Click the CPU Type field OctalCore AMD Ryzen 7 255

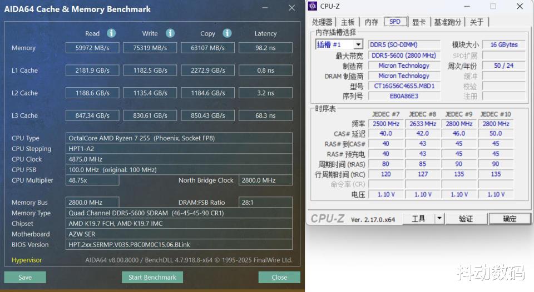point(179,138)
